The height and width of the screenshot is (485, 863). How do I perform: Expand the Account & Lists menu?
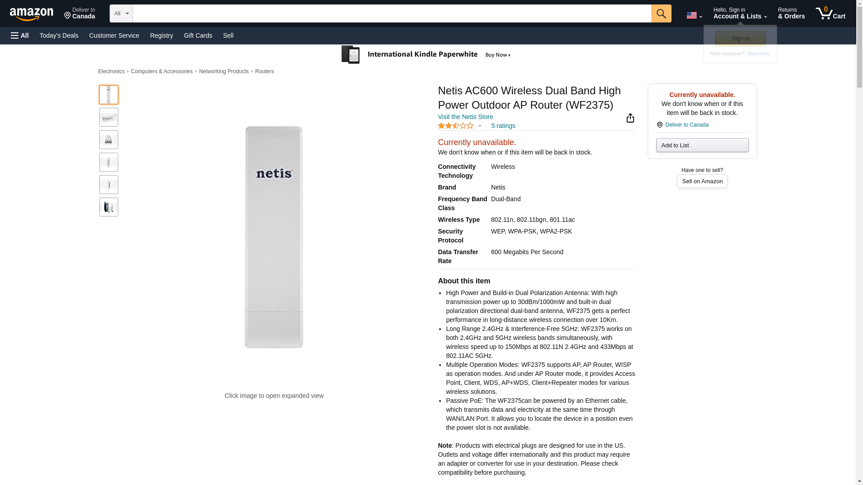coord(740,13)
